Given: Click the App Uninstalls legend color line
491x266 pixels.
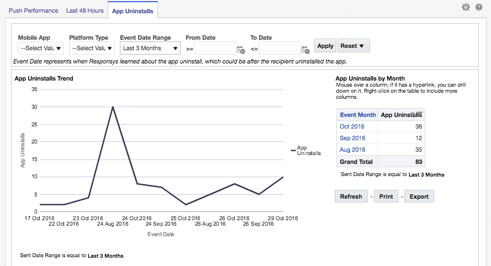Looking at the screenshot, I should tap(293, 150).
